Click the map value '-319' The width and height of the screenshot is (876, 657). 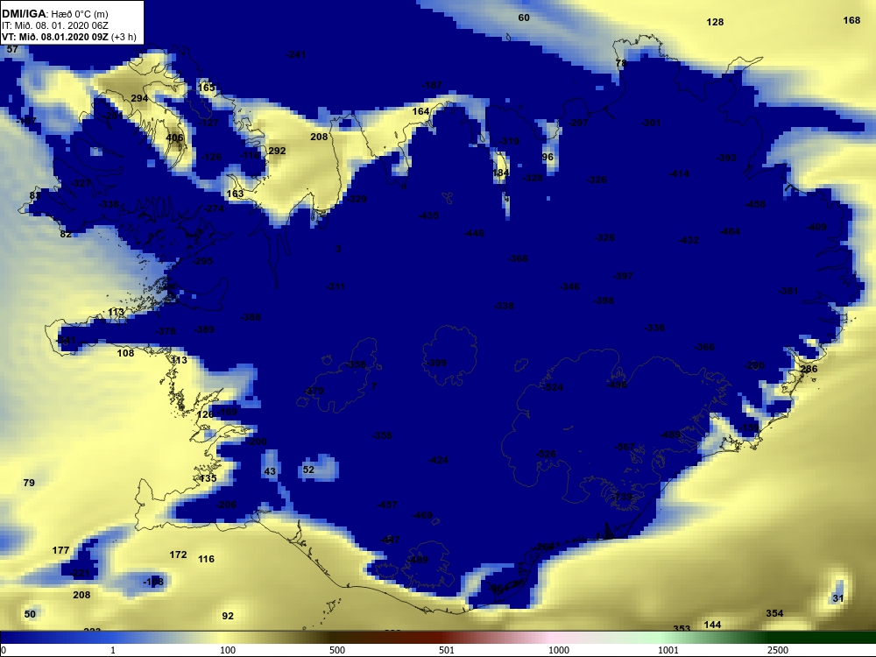pos(508,141)
